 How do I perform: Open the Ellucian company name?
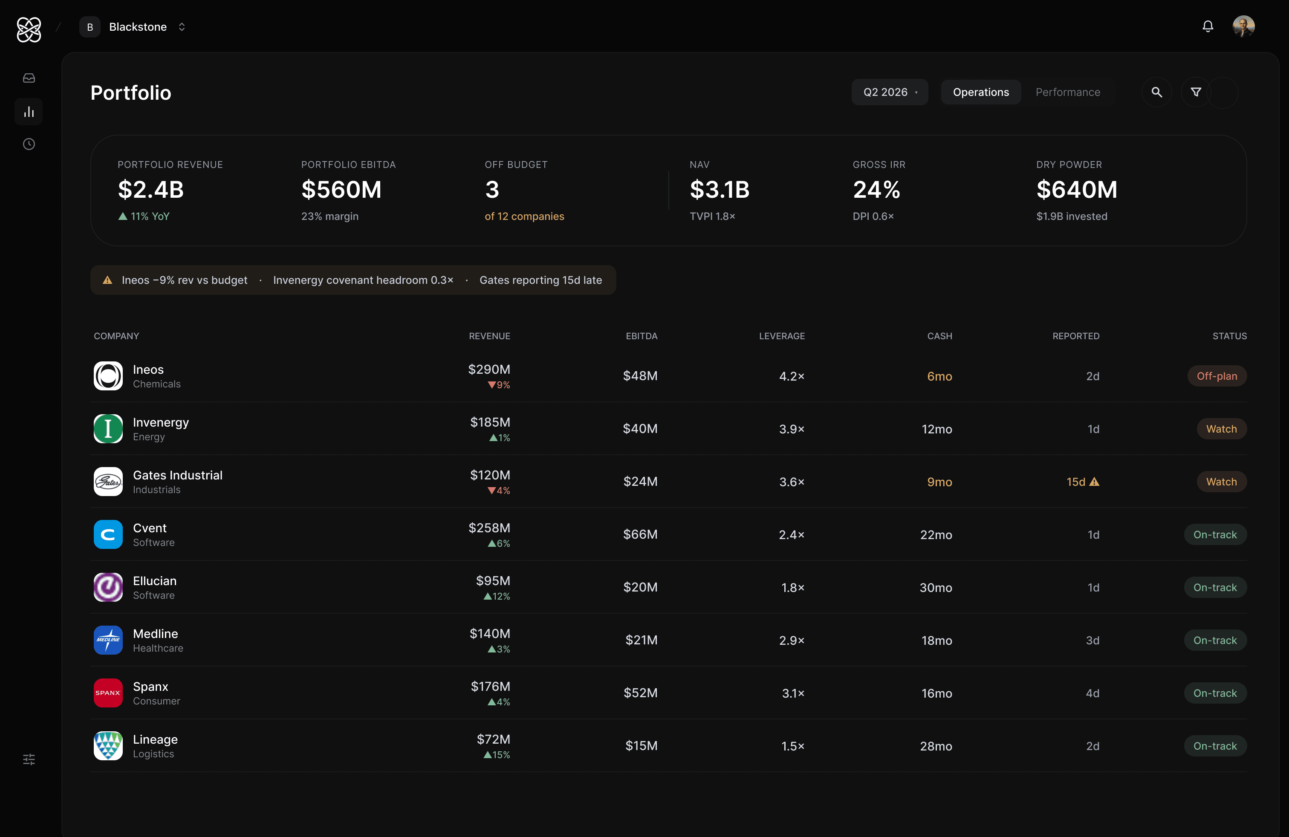[155, 581]
